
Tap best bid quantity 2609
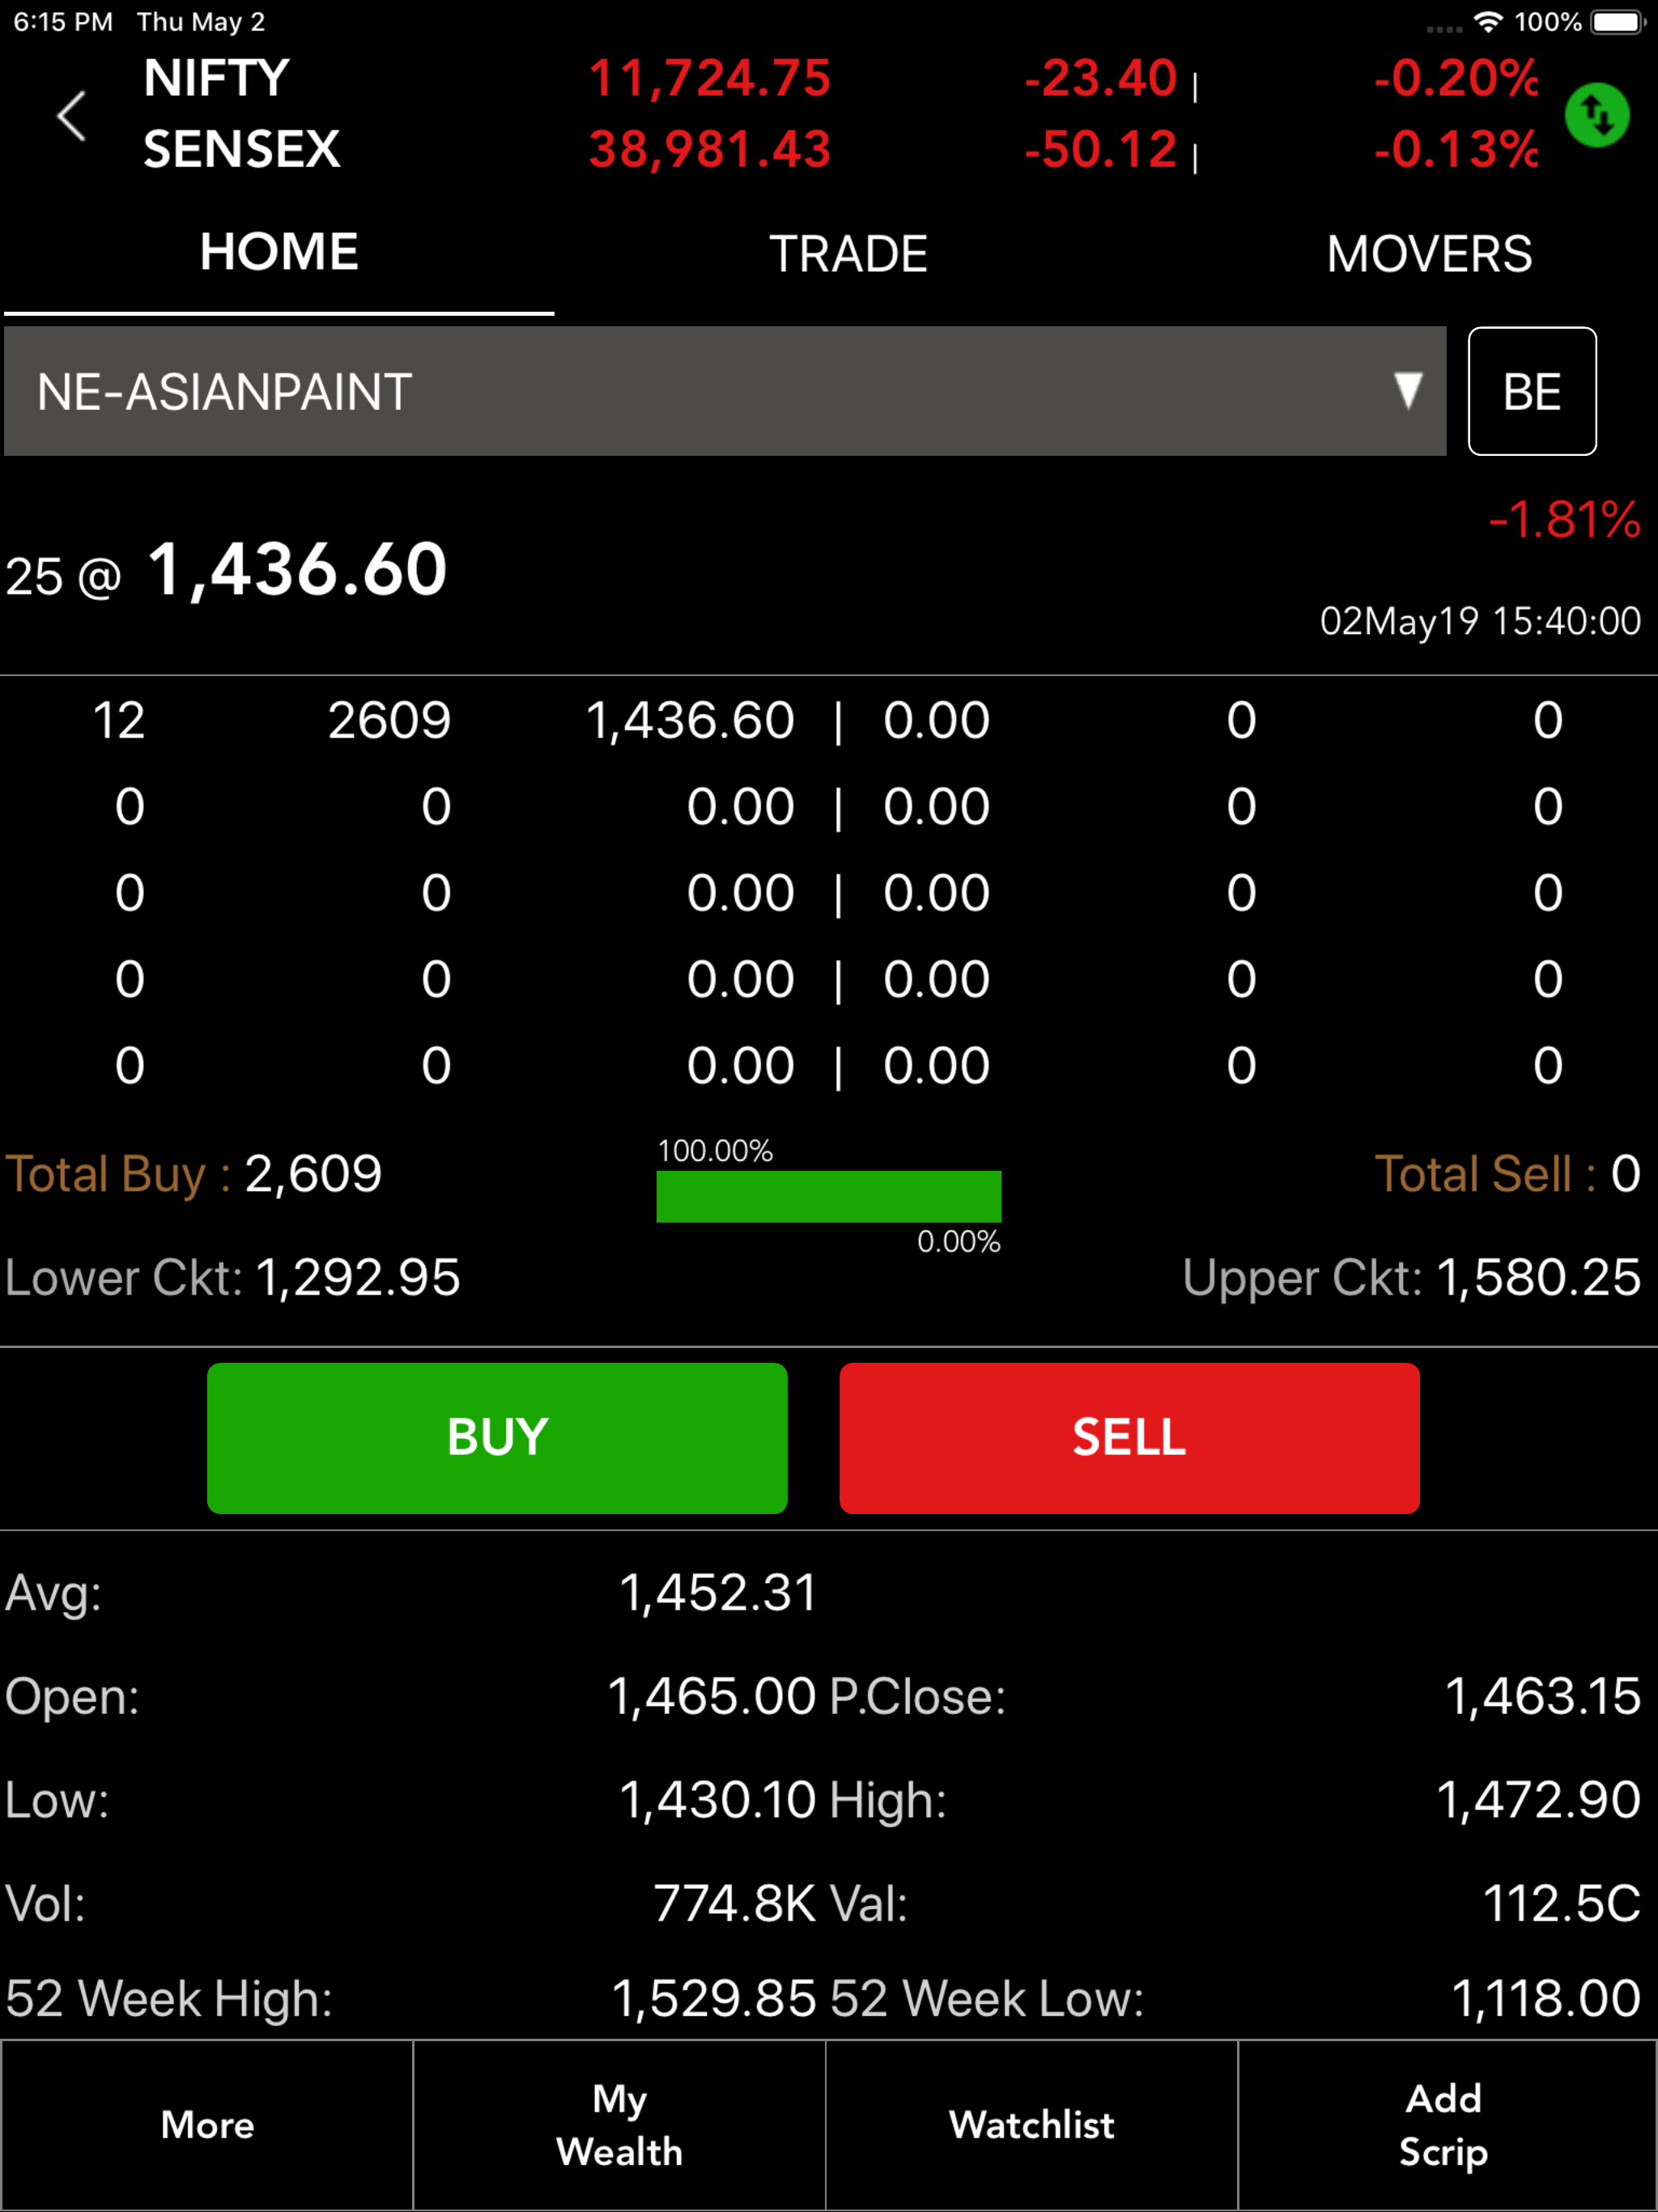[x=389, y=721]
